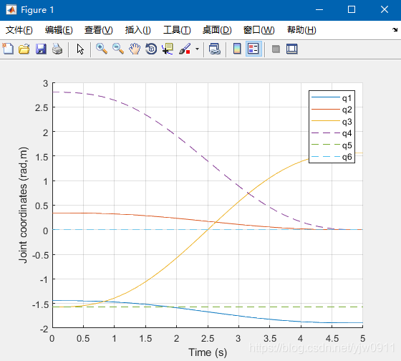
Task: Click the Link Plot icon
Action: [214, 49]
